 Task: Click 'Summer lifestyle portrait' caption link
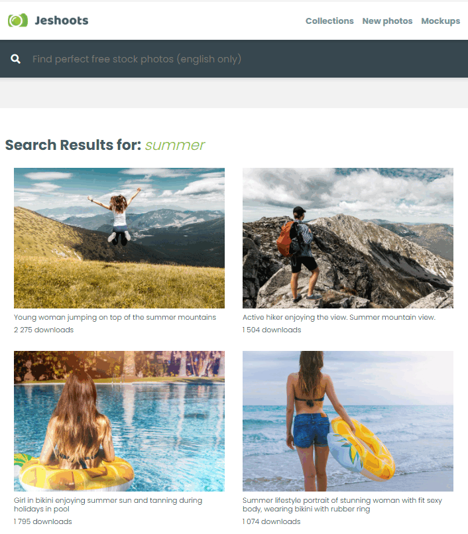pos(343,505)
